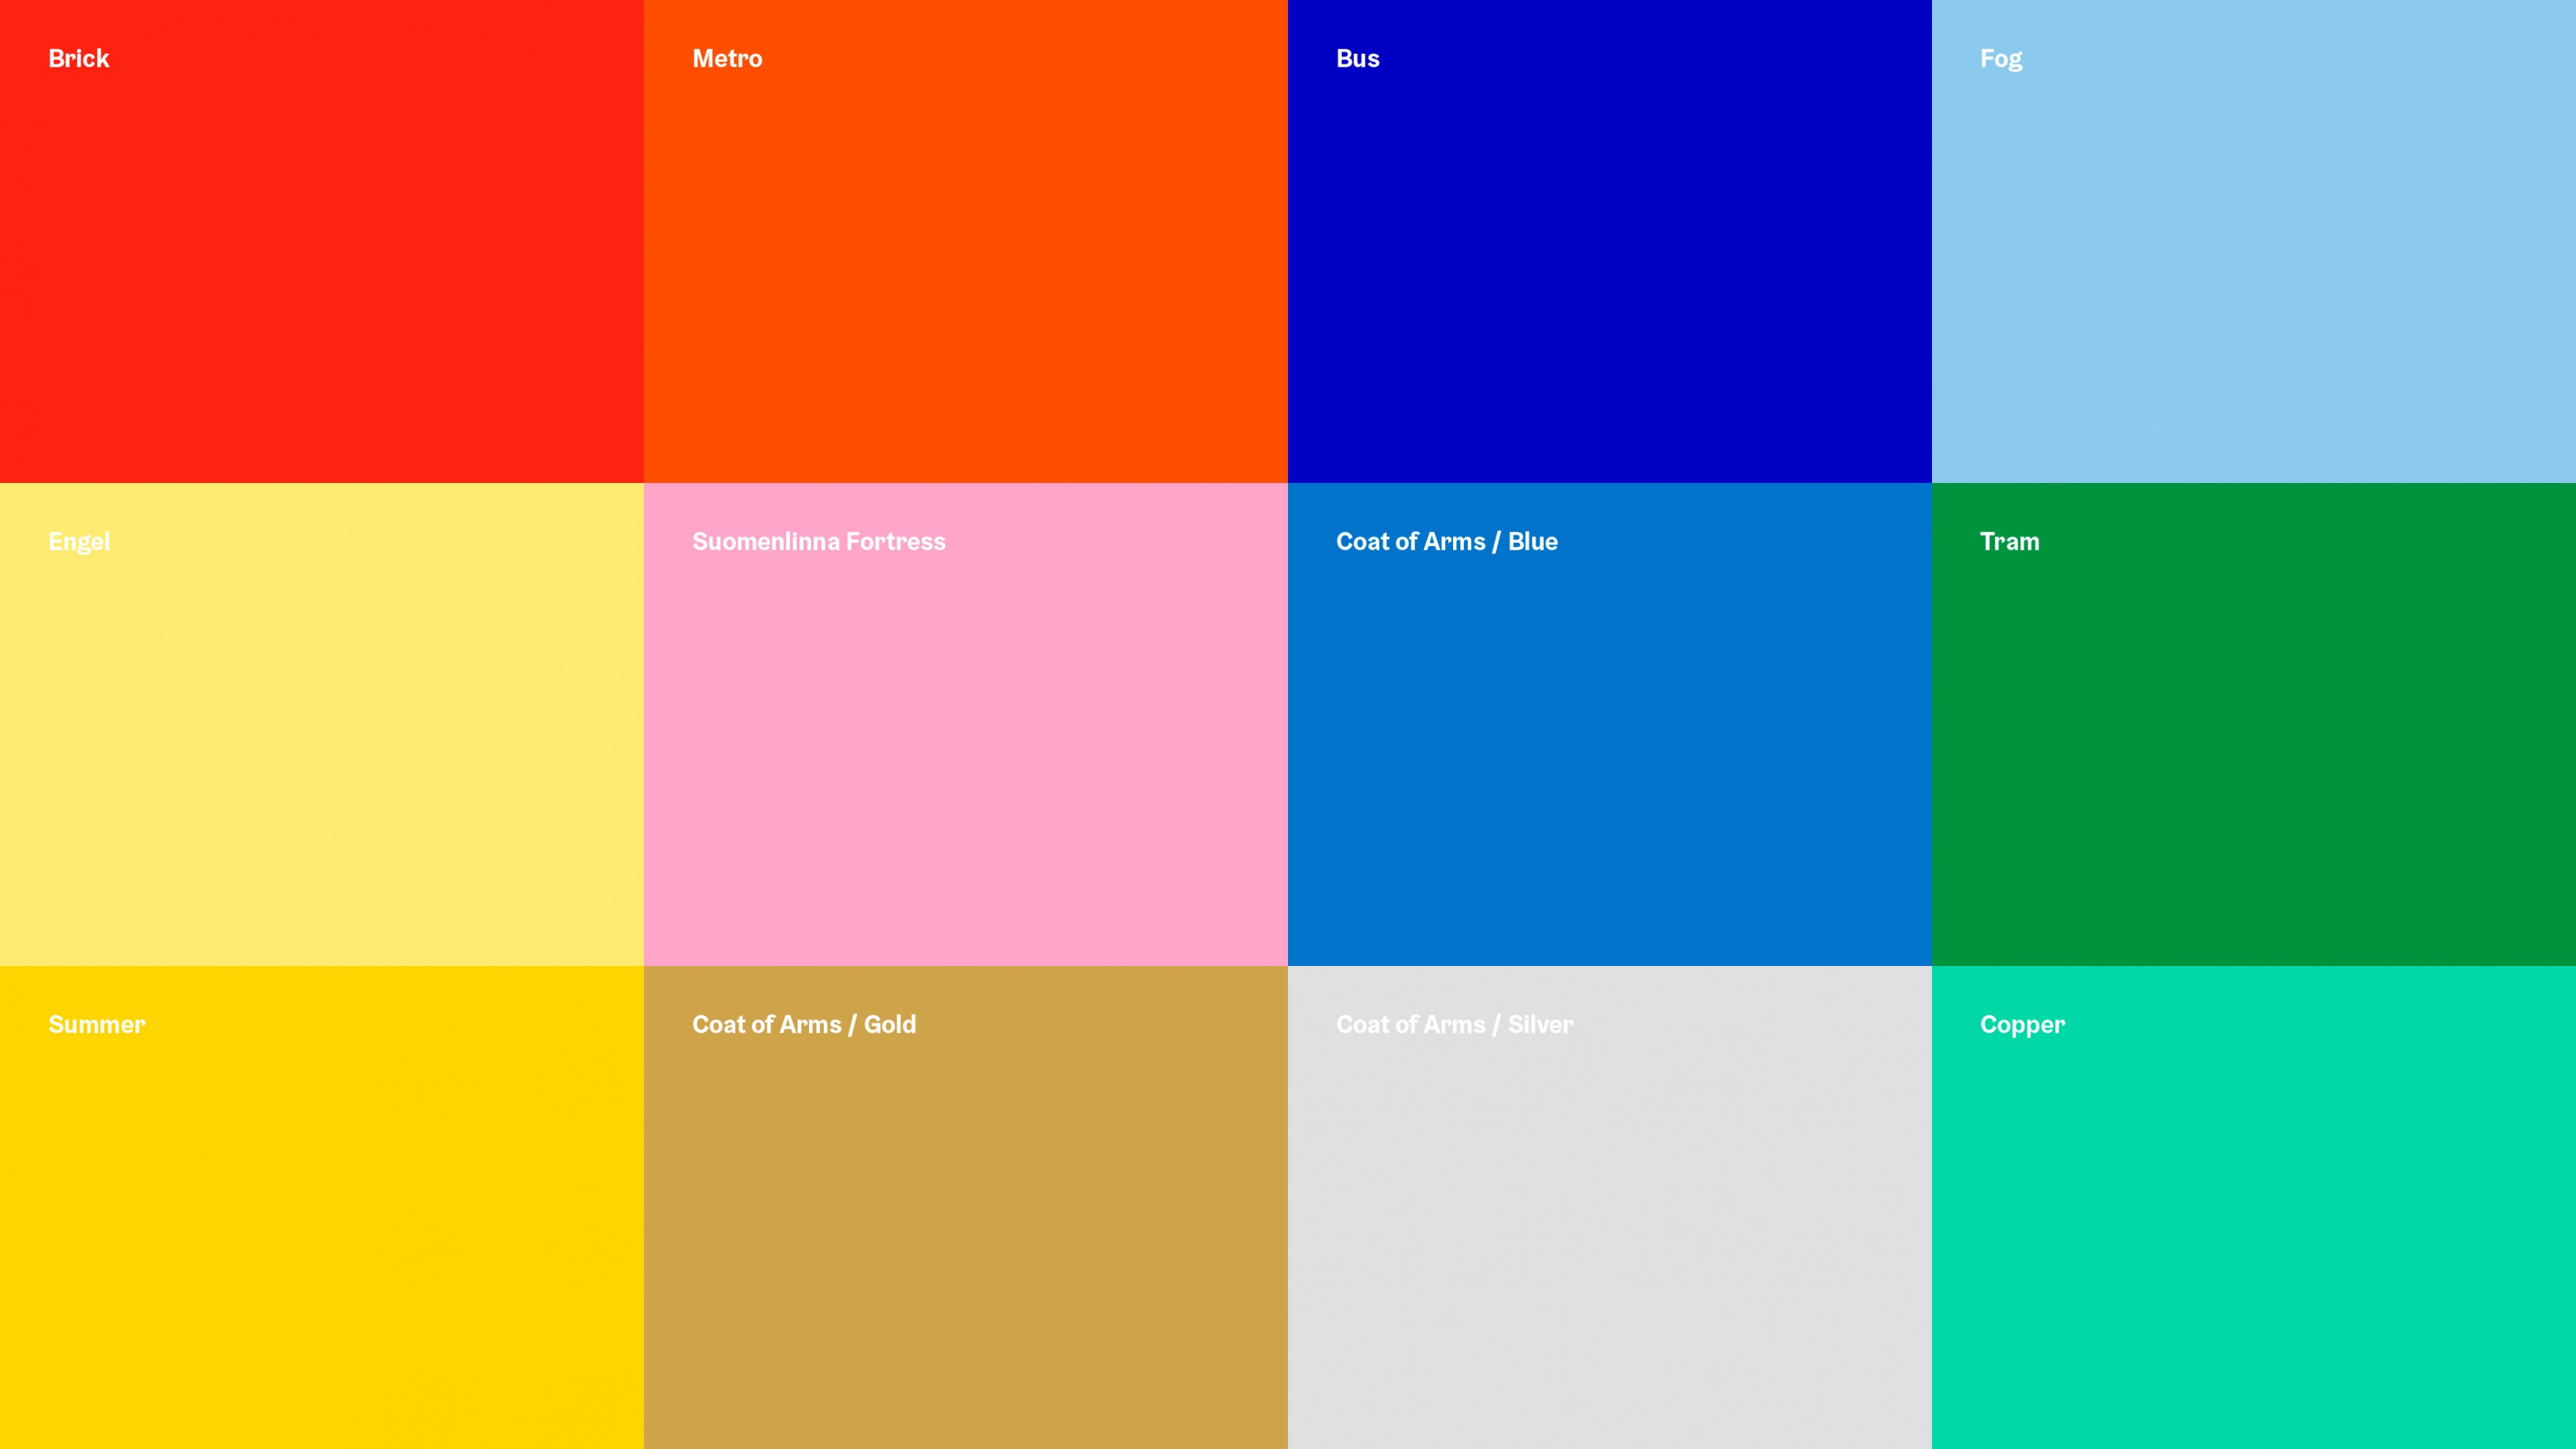Click the Suomenlinna Fortress label text

pyautogui.click(x=818, y=541)
